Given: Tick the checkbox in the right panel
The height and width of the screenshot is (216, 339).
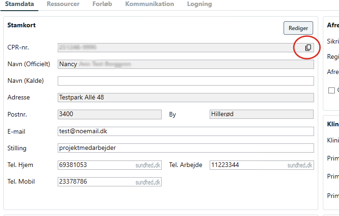Looking at the screenshot, I should pyautogui.click(x=331, y=91).
